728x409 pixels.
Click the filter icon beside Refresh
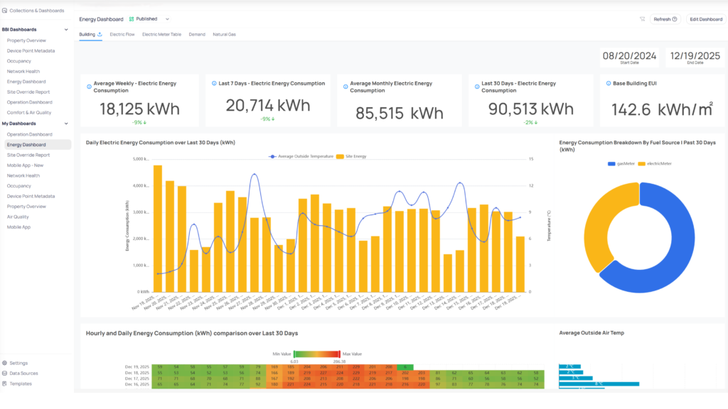tap(642, 19)
